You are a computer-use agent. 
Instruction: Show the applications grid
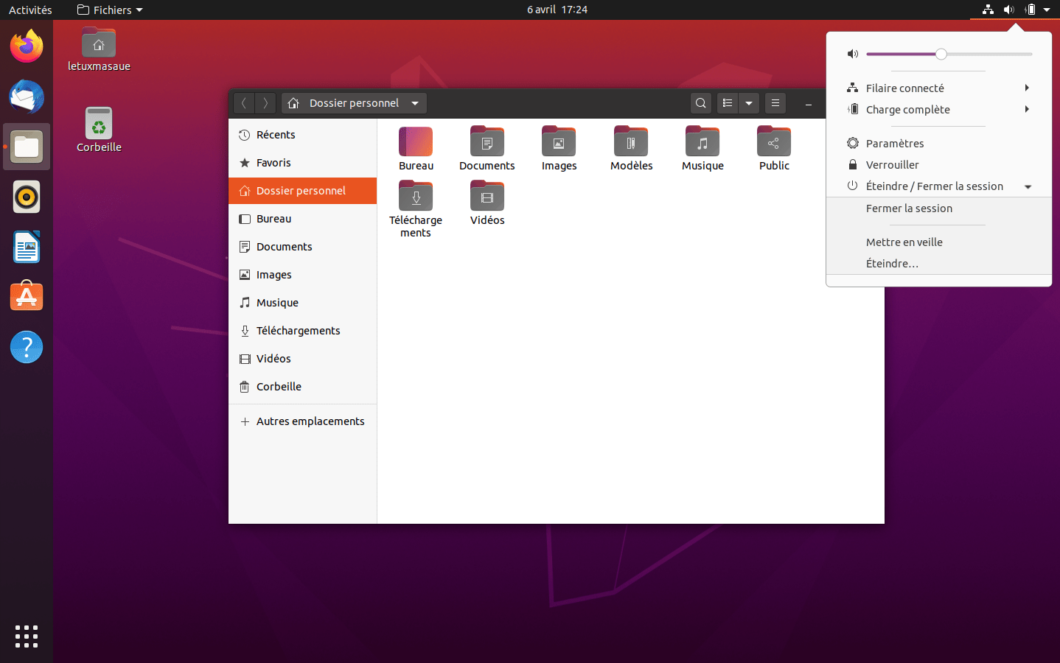tap(27, 636)
